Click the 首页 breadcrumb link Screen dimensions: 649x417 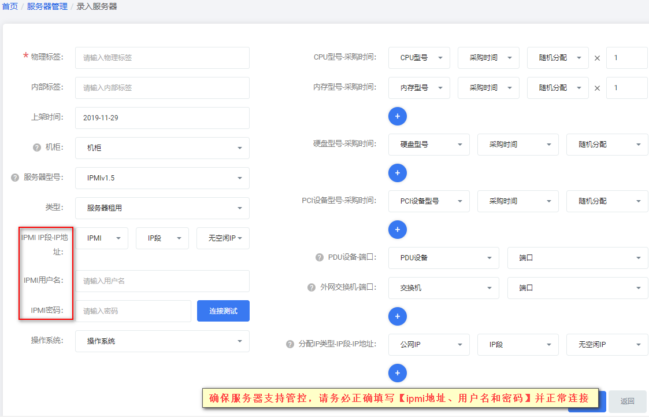[x=10, y=6]
